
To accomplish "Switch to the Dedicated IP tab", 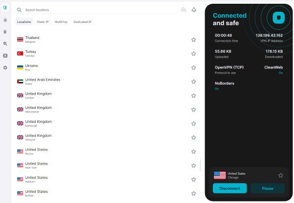I will click(x=82, y=22).
